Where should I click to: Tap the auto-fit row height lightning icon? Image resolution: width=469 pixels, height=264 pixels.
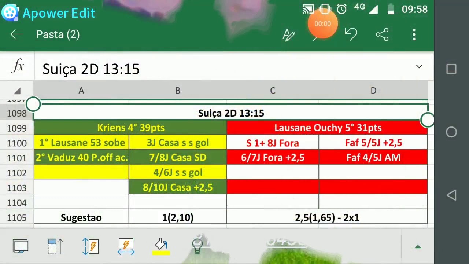tap(91, 246)
